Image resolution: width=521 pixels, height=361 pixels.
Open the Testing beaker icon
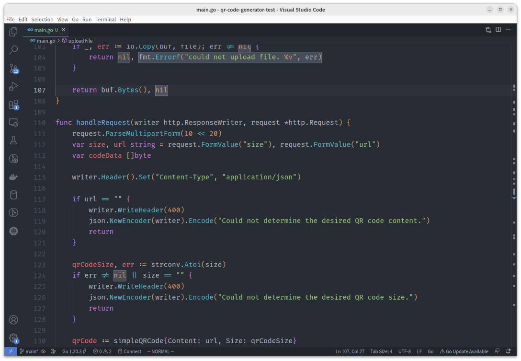13,140
